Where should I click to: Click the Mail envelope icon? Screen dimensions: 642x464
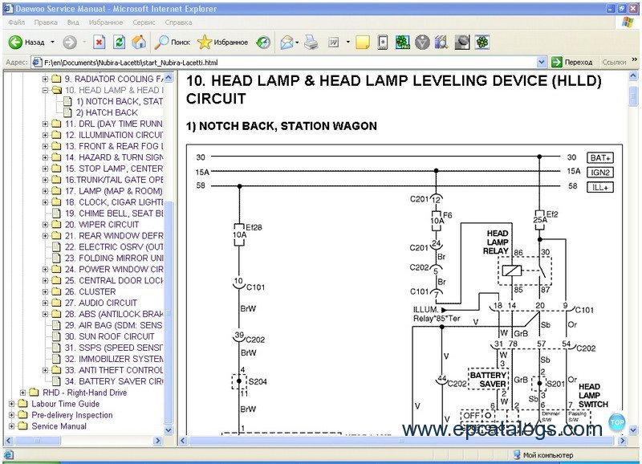pos(286,42)
